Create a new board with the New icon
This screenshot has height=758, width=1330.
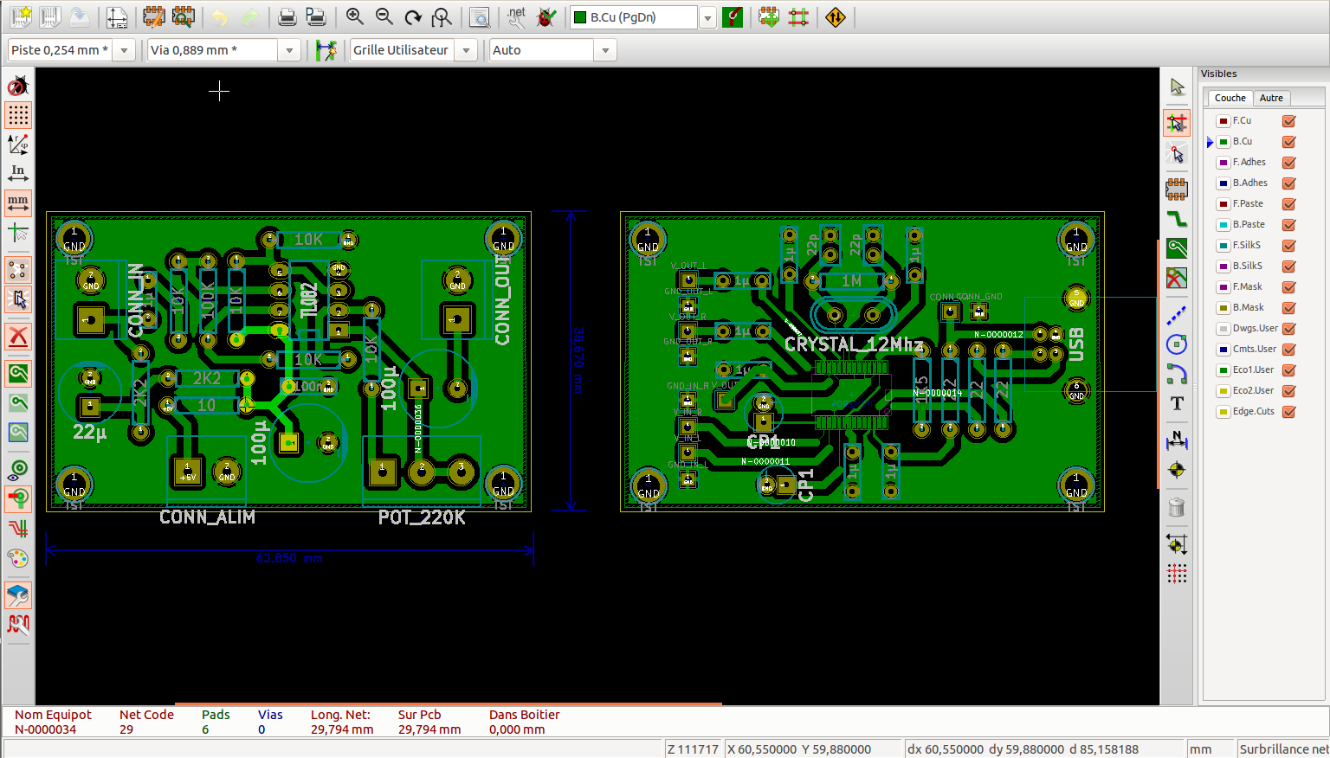click(x=21, y=16)
